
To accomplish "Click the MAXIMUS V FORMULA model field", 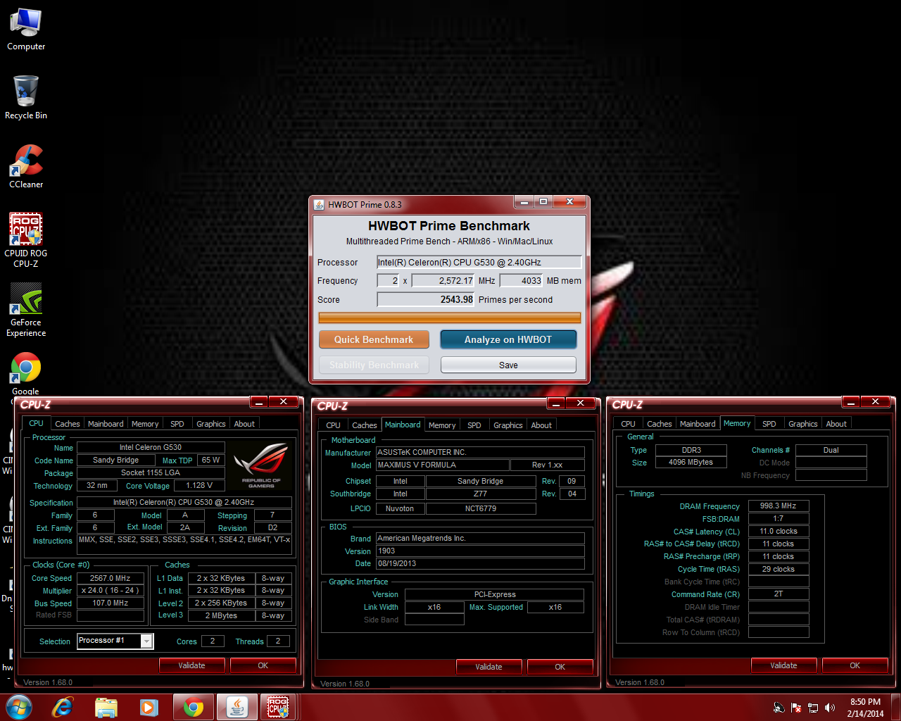I will pos(443,465).
